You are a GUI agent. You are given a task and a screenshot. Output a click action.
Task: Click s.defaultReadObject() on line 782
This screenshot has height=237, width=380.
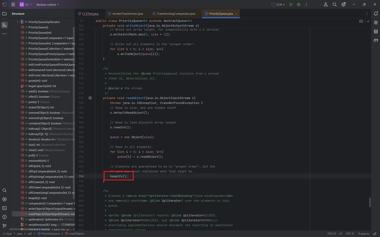(x=129, y=113)
